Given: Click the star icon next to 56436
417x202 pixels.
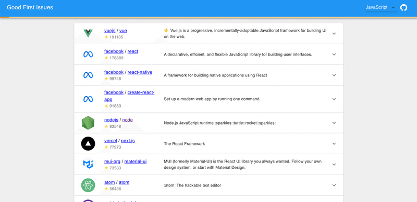Looking at the screenshot, I should [106, 189].
